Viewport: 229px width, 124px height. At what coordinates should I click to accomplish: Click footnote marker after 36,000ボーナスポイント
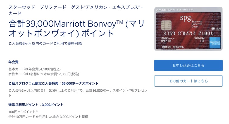pos(130,90)
